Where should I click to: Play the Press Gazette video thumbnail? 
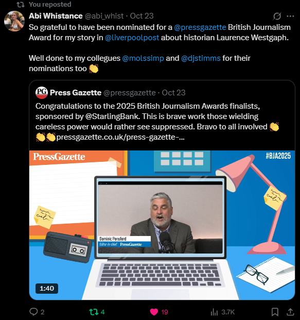point(162,225)
